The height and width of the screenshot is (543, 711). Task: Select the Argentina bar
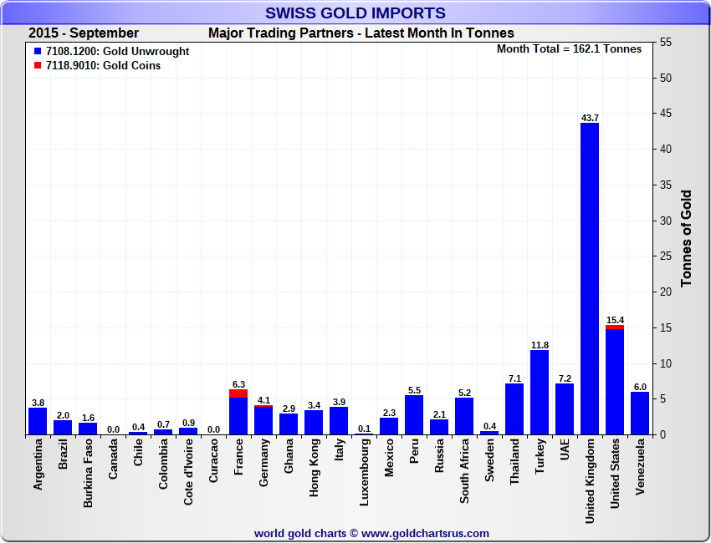(x=38, y=421)
